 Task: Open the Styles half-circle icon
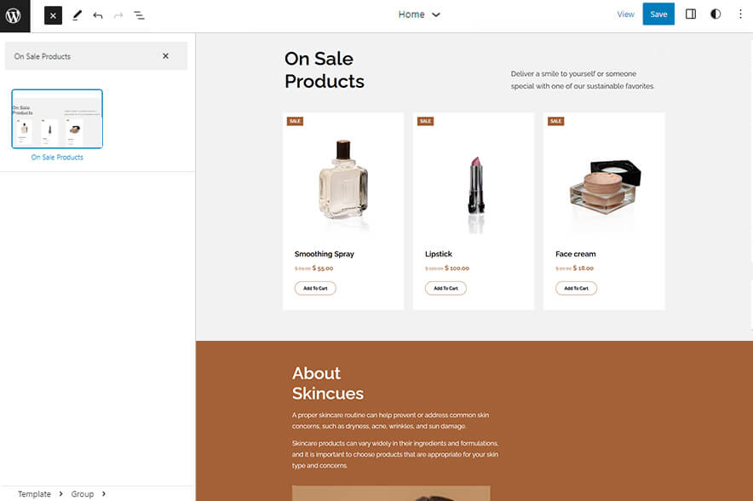(x=716, y=14)
